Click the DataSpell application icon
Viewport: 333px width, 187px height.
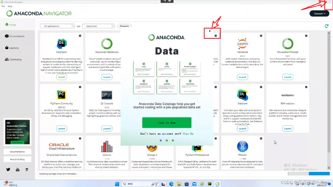(62, 44)
